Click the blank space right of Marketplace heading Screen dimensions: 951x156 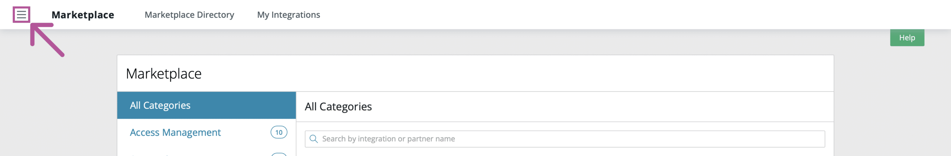tap(520, 74)
